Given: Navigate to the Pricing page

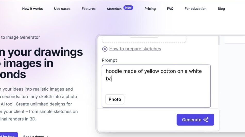Looking at the screenshot, I should point(150,9).
